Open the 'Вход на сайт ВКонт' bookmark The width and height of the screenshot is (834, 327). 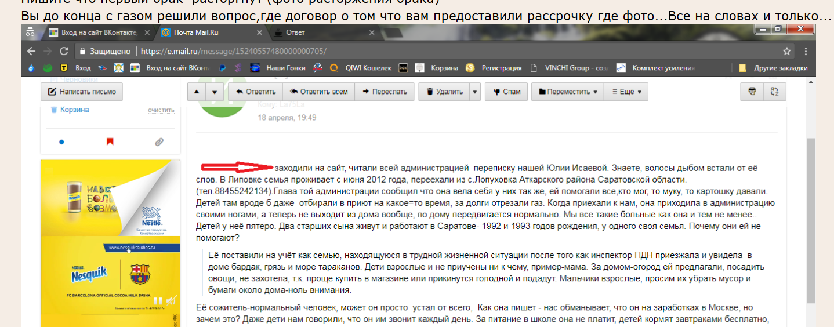click(171, 68)
